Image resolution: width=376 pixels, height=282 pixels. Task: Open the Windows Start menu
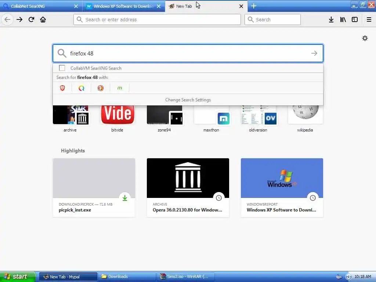[17, 276]
